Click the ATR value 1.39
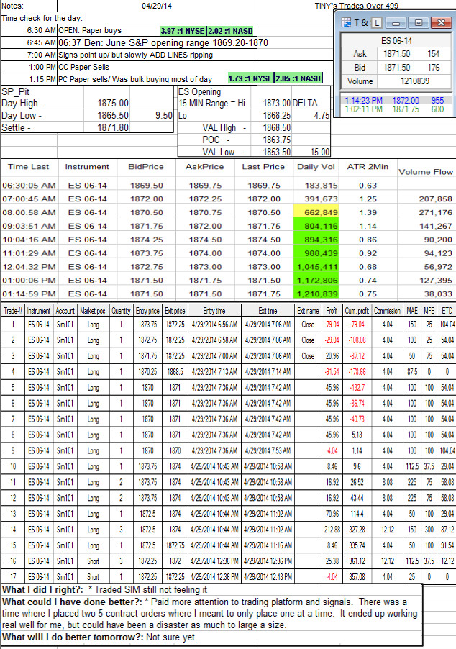 (368, 212)
